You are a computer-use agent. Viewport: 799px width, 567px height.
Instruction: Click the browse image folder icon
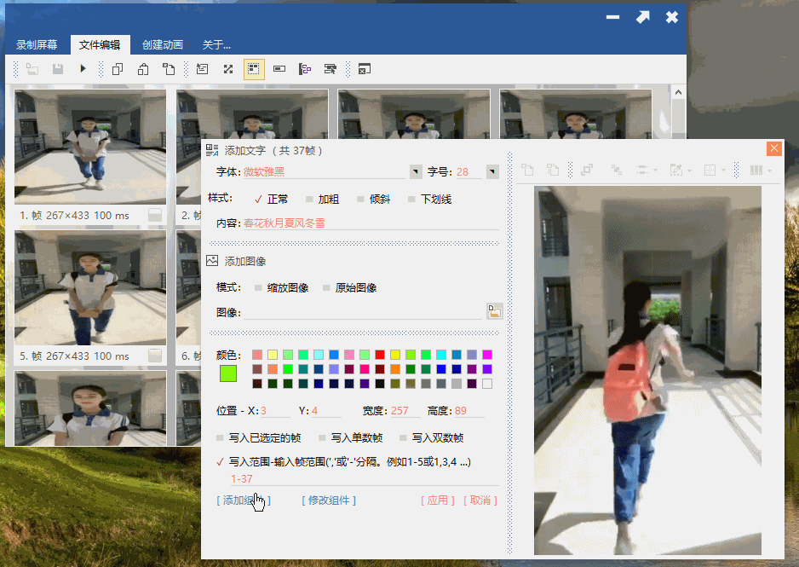(x=494, y=311)
